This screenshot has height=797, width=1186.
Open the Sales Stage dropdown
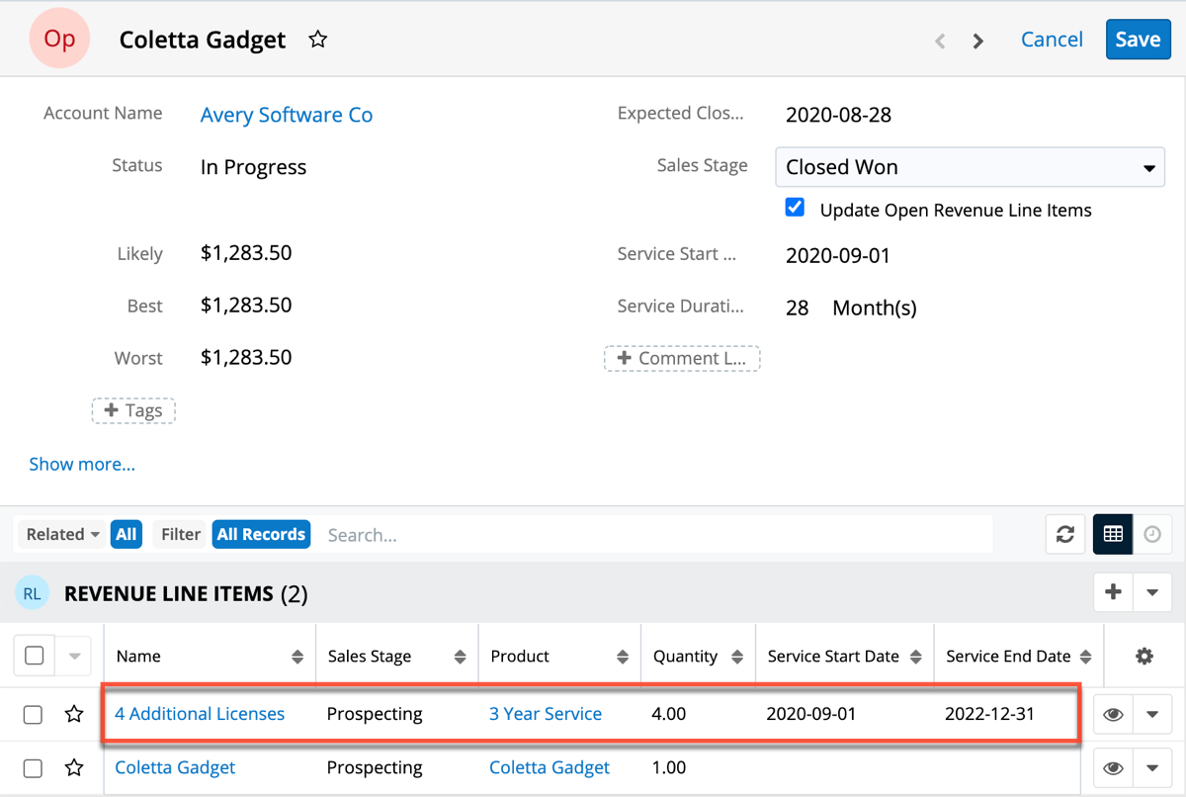coord(970,167)
